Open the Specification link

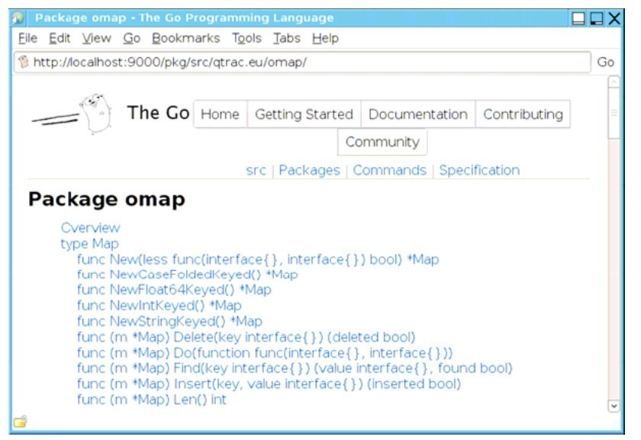479,170
